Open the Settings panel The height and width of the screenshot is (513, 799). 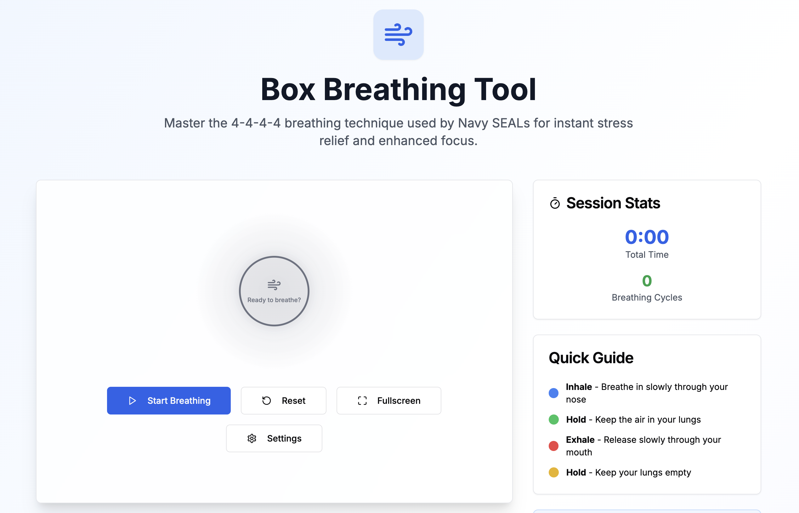[274, 438]
